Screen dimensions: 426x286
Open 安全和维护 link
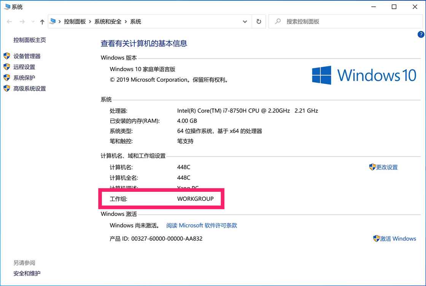click(x=27, y=273)
